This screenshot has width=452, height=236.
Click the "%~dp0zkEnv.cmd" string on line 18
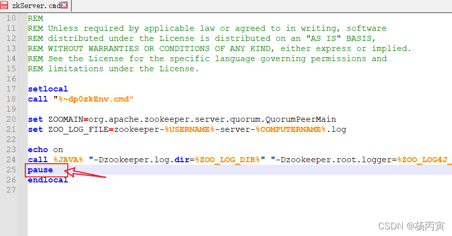click(94, 99)
